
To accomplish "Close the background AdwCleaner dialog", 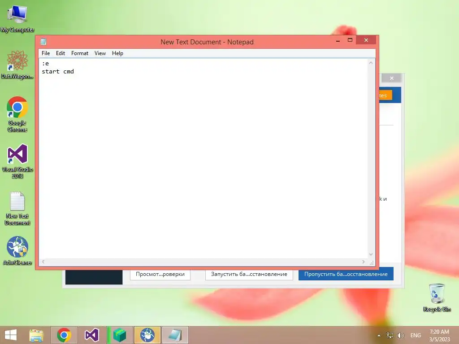I will 392,78.
